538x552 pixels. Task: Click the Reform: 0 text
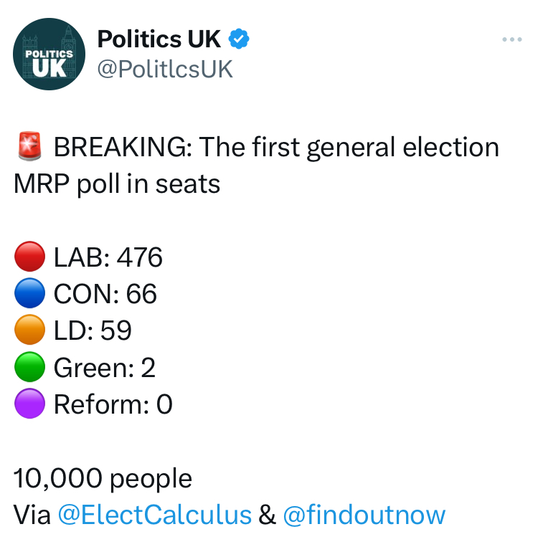point(113,404)
